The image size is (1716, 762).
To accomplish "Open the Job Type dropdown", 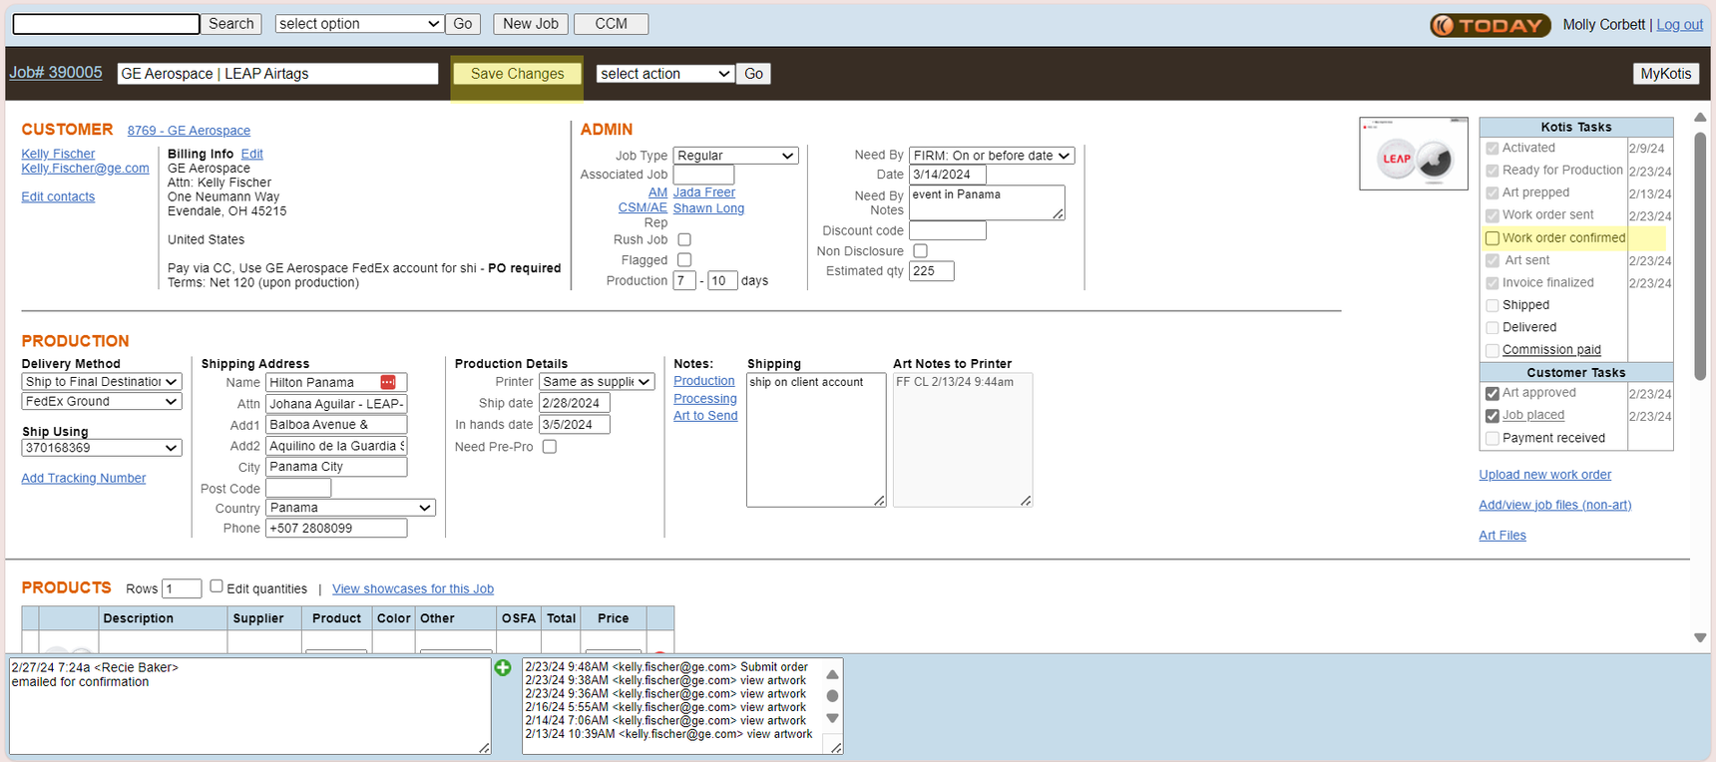I will (735, 156).
